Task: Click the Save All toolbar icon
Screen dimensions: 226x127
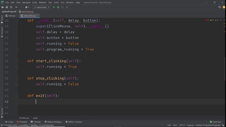Action: 7,7
